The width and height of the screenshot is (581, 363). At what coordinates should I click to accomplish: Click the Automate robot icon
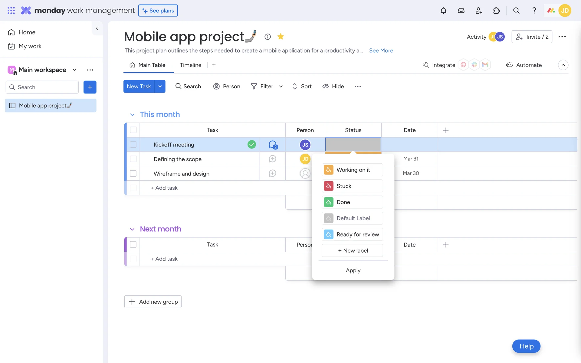tap(510, 65)
